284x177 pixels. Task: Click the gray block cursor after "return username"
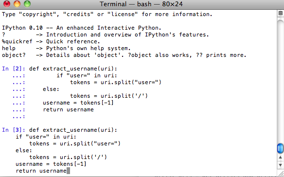click(68, 171)
